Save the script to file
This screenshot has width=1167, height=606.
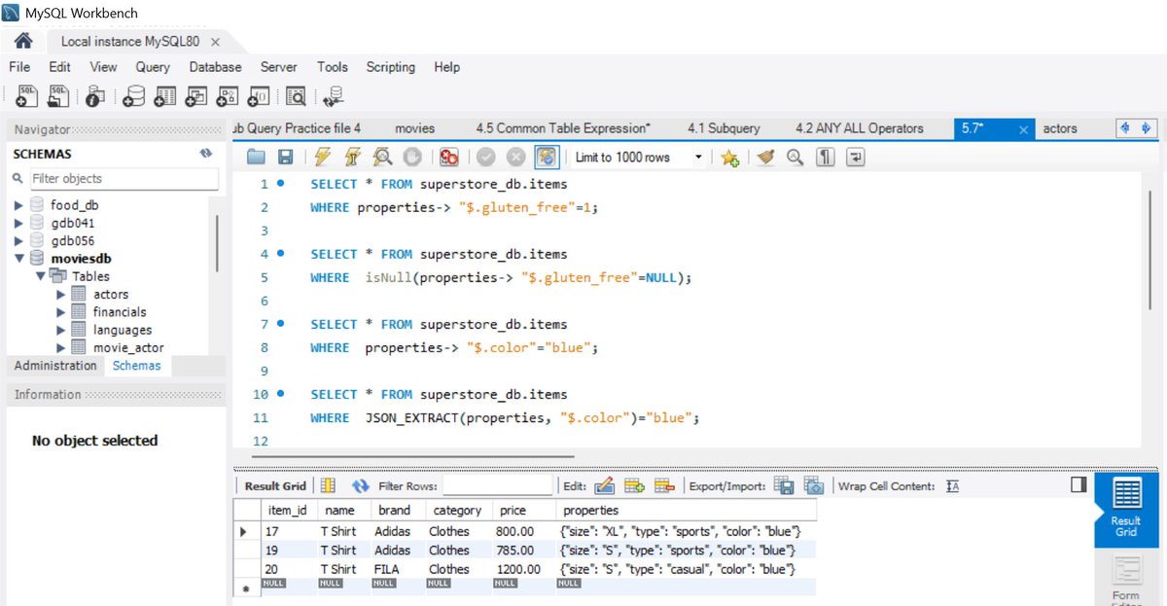click(x=285, y=157)
